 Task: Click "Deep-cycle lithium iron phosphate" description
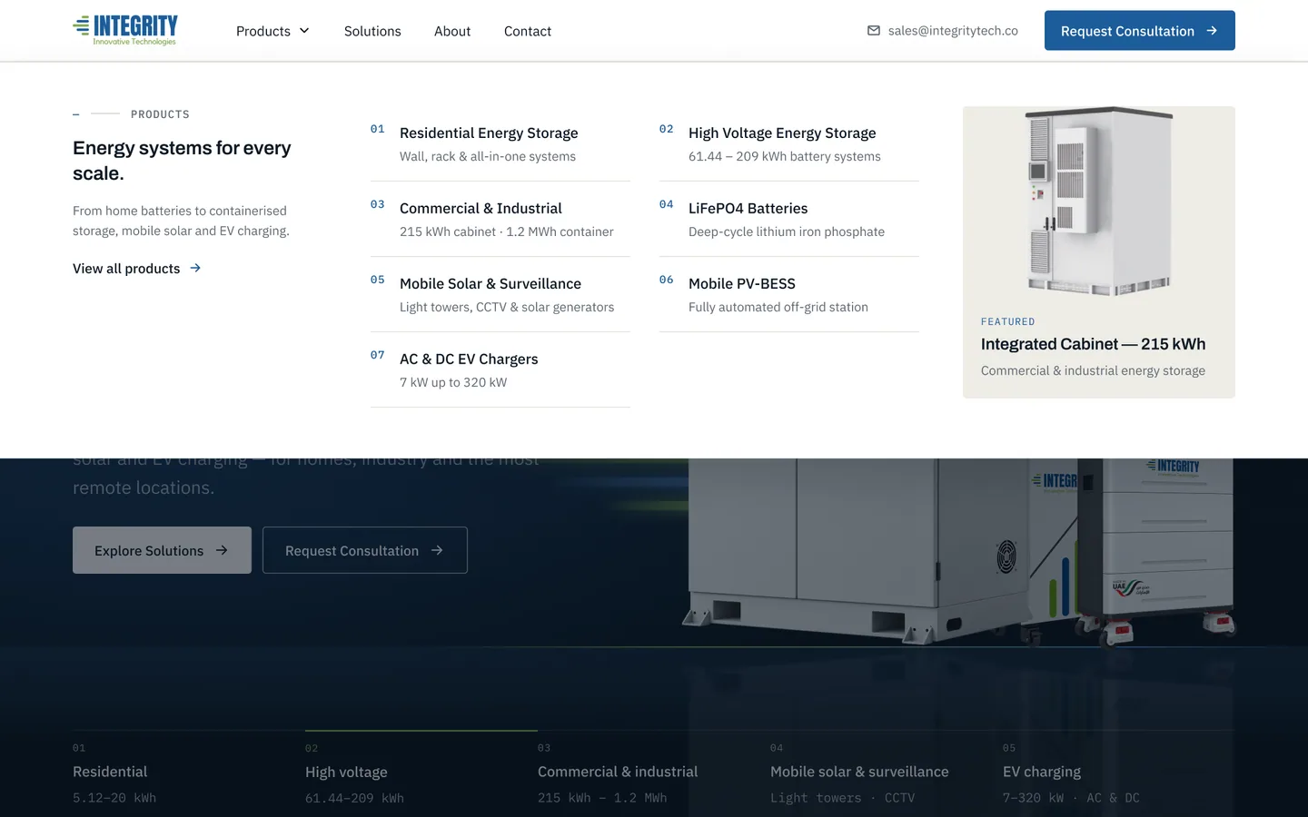787,231
